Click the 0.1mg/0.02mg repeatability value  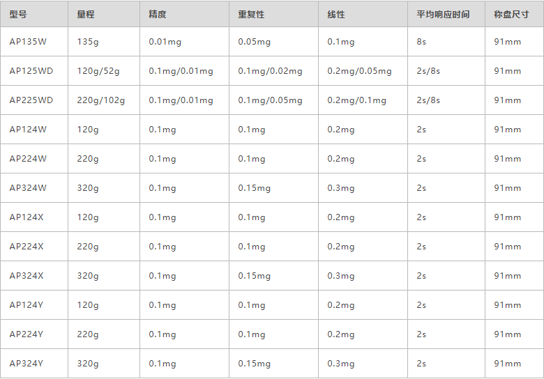tap(271, 71)
